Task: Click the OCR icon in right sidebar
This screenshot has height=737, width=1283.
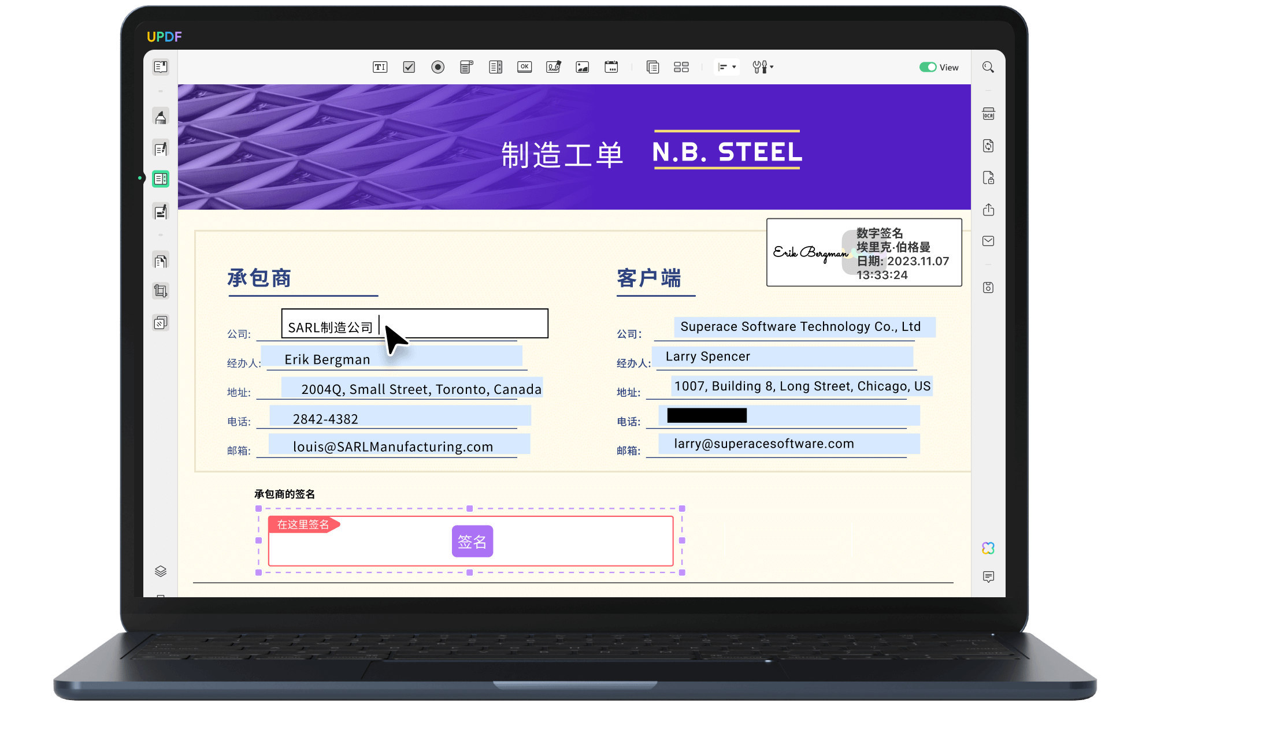Action: pyautogui.click(x=988, y=114)
